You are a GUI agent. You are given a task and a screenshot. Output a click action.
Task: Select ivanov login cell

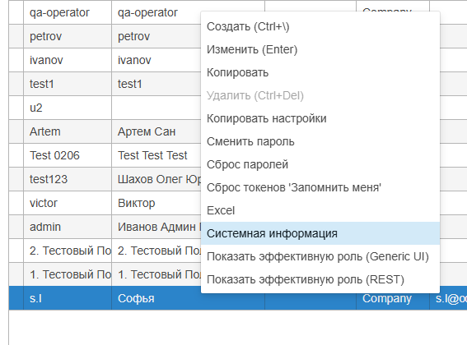[68, 60]
